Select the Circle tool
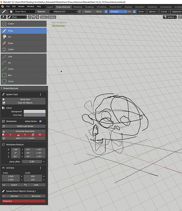Viewport: 182px width, 211px height. pos(24,81)
